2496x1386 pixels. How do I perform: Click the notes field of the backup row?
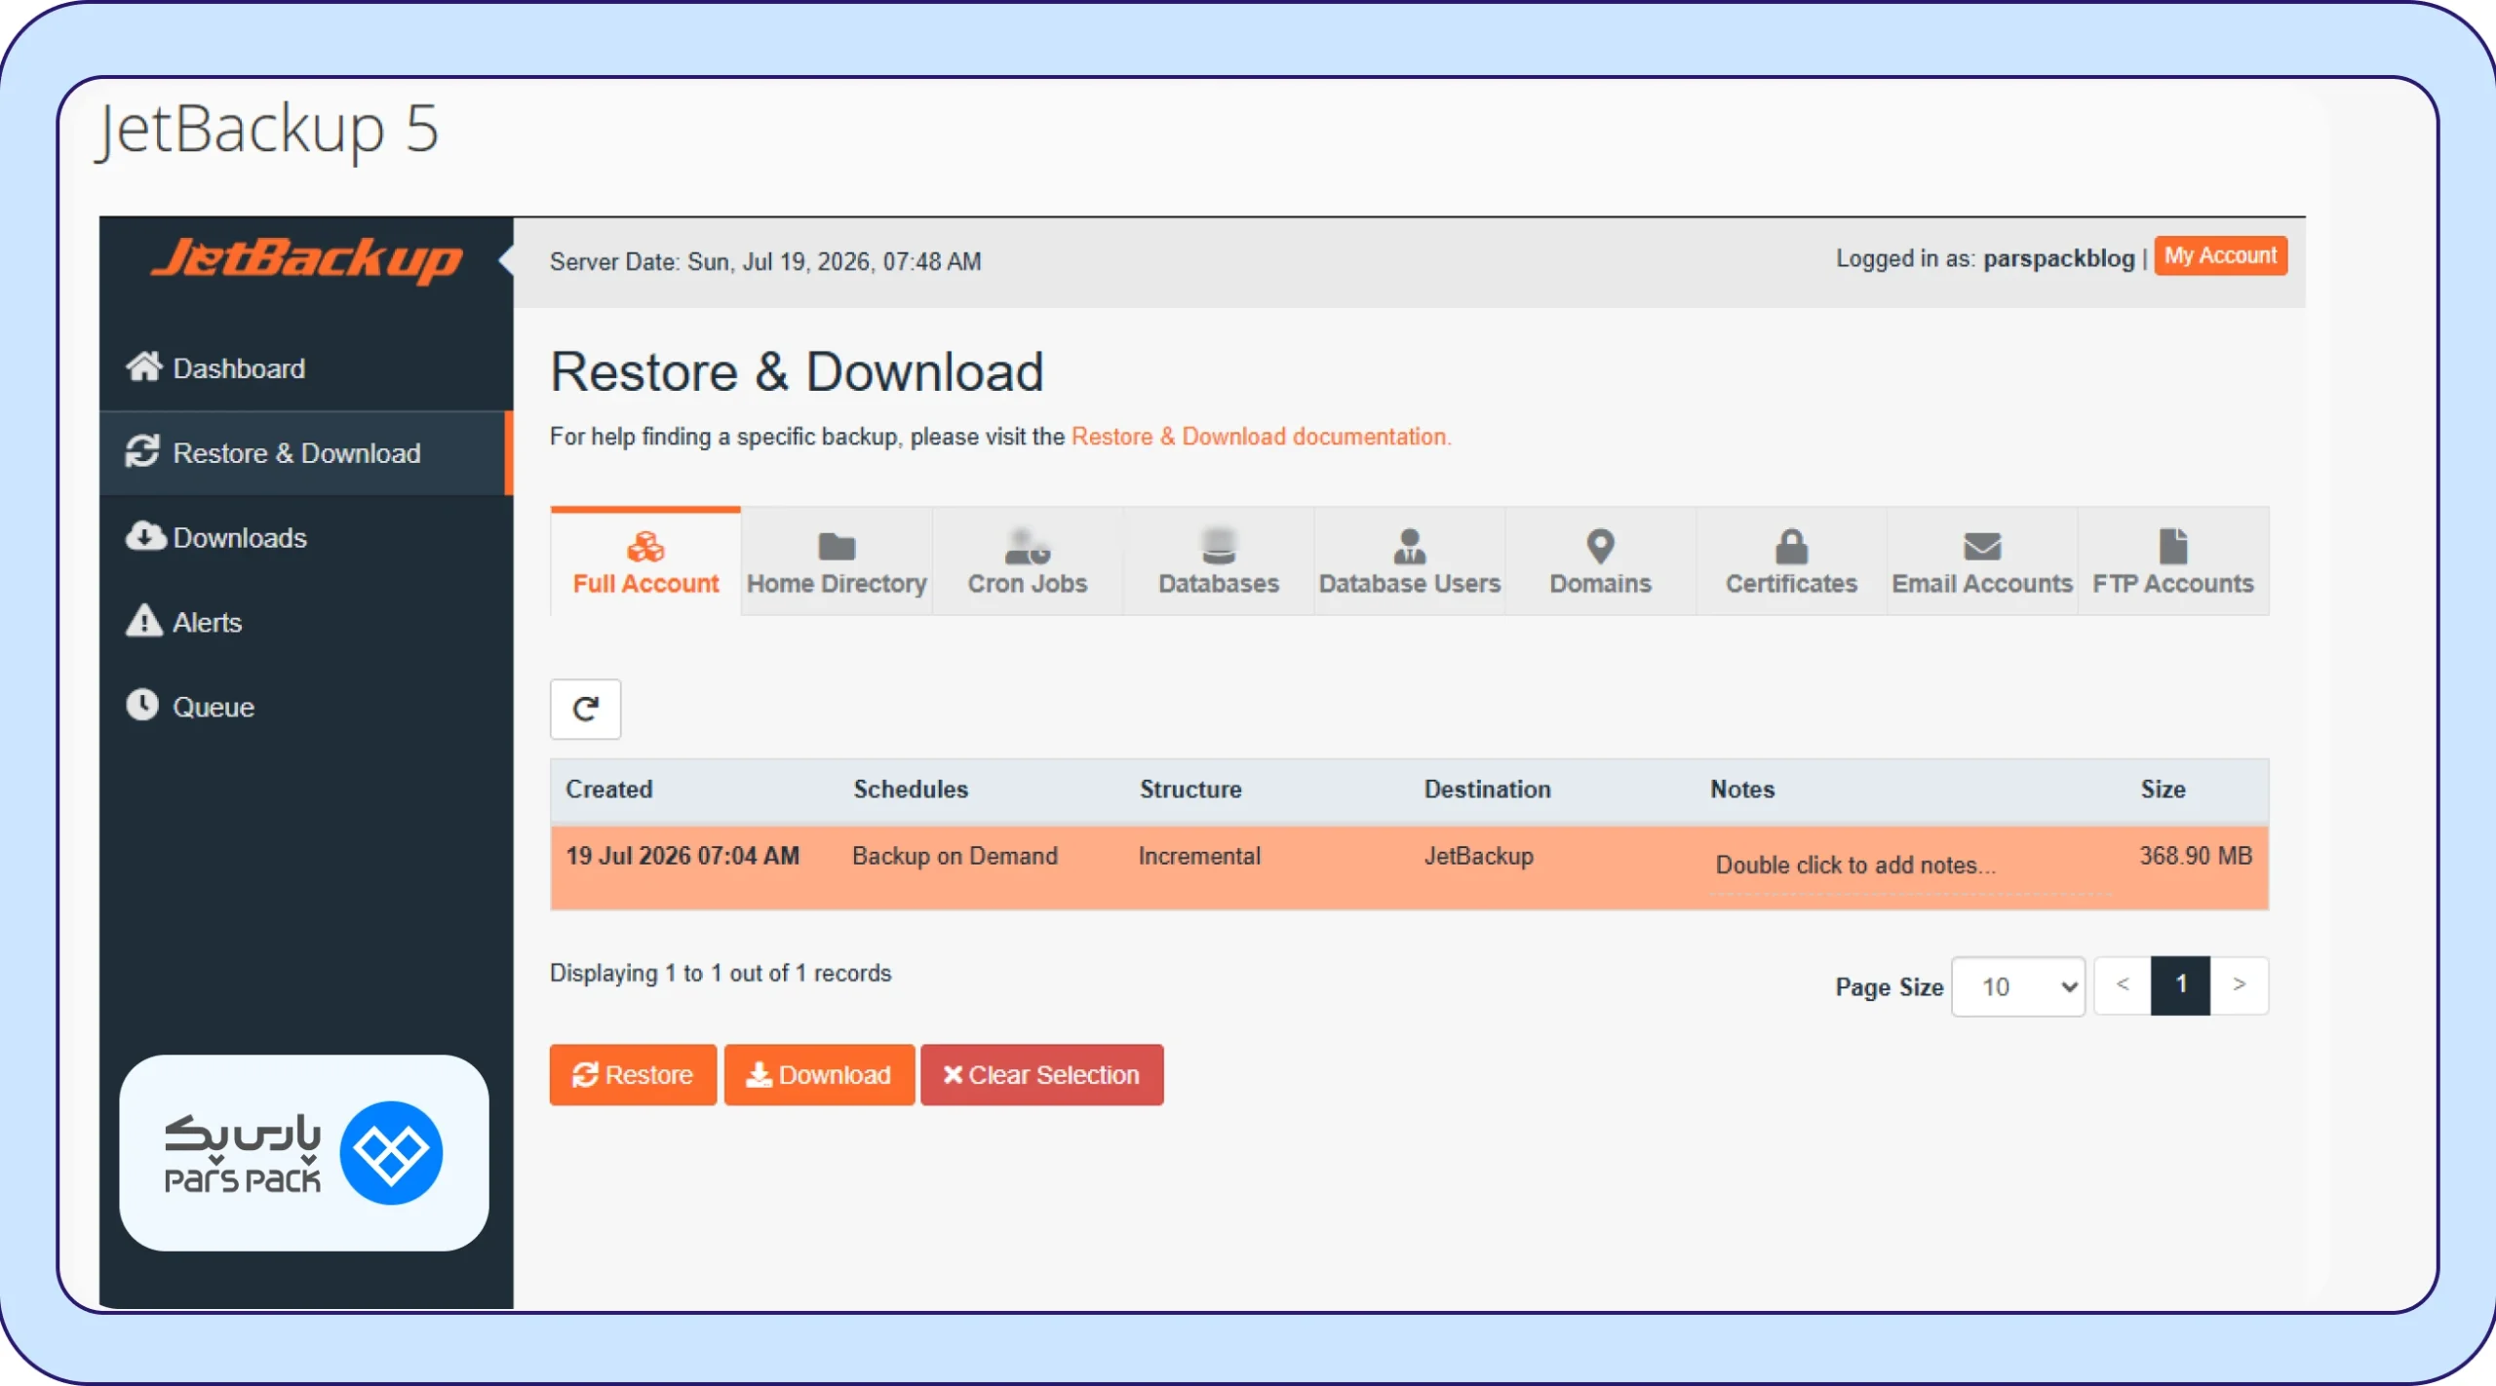coord(1911,866)
